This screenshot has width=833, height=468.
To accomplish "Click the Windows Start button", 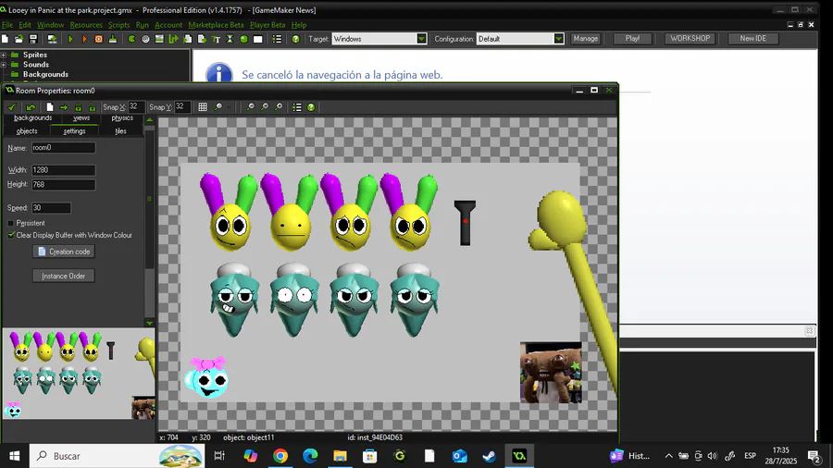I will click(x=14, y=456).
